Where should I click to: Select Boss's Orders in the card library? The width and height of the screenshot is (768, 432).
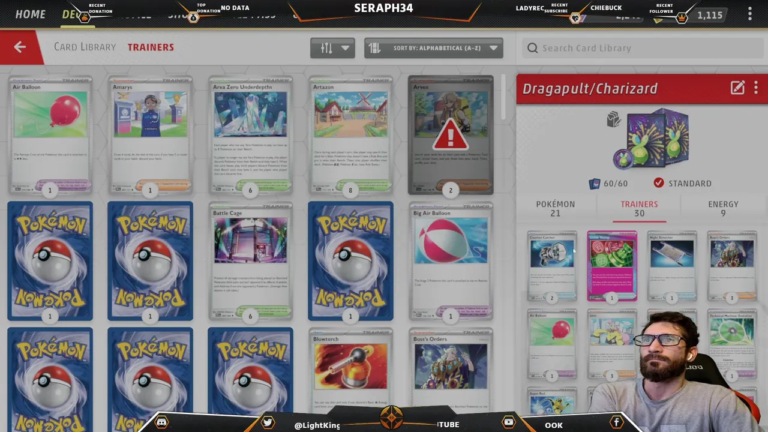(451, 372)
